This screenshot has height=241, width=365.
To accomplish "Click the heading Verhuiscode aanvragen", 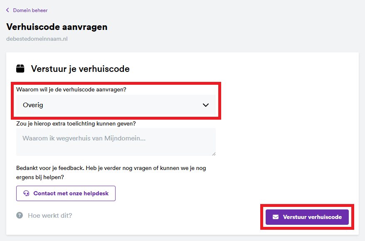I will coord(57,27).
